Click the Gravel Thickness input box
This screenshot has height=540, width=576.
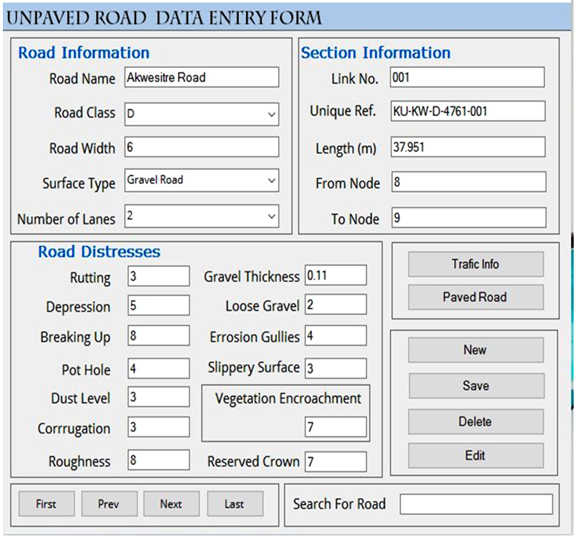tap(336, 276)
